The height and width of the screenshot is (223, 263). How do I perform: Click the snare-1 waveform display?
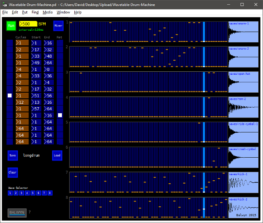click(243, 32)
